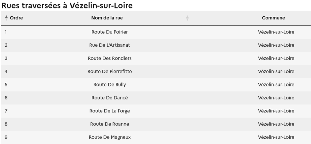311x144 pixels.
Task: Click order number 5 cell
Action: [6, 84]
